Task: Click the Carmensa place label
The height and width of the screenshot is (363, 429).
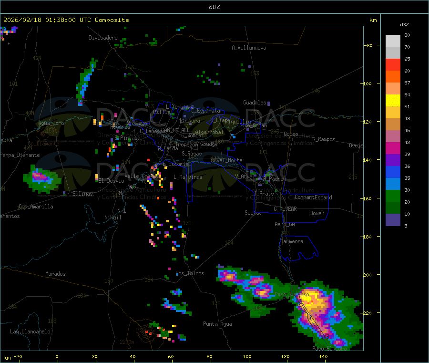Action: pos(292,241)
